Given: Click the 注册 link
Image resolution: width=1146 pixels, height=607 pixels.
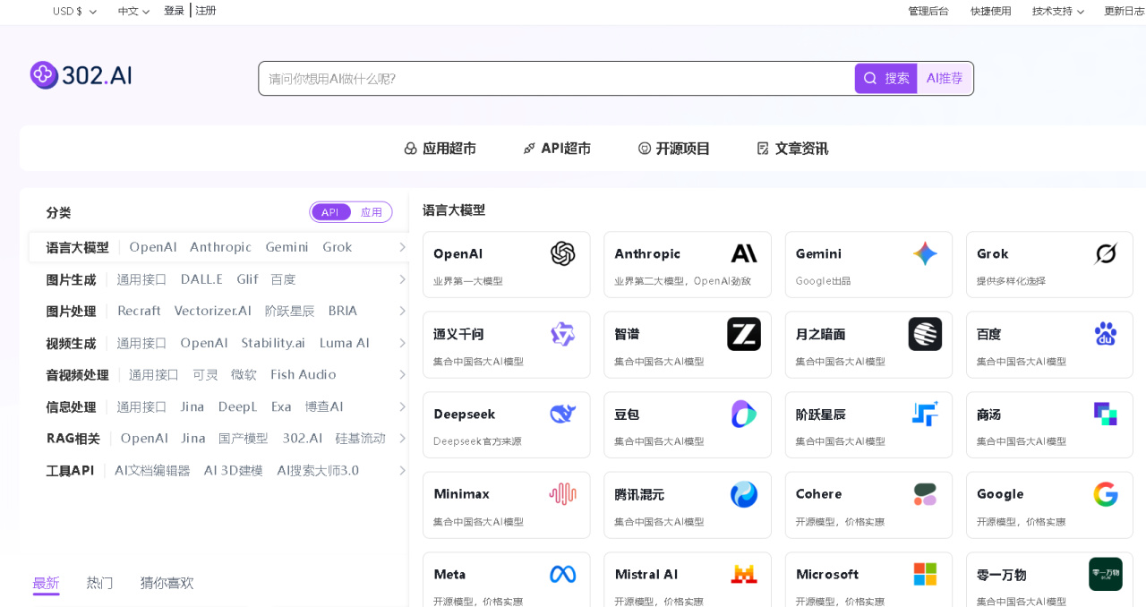Looking at the screenshot, I should click(206, 11).
